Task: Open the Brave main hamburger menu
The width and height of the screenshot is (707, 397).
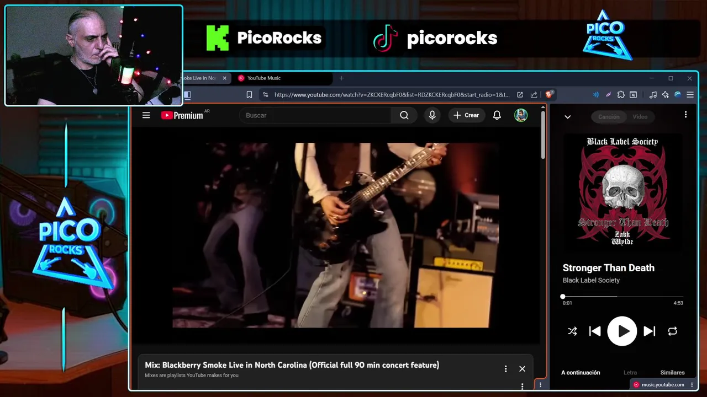Action: pos(690,95)
